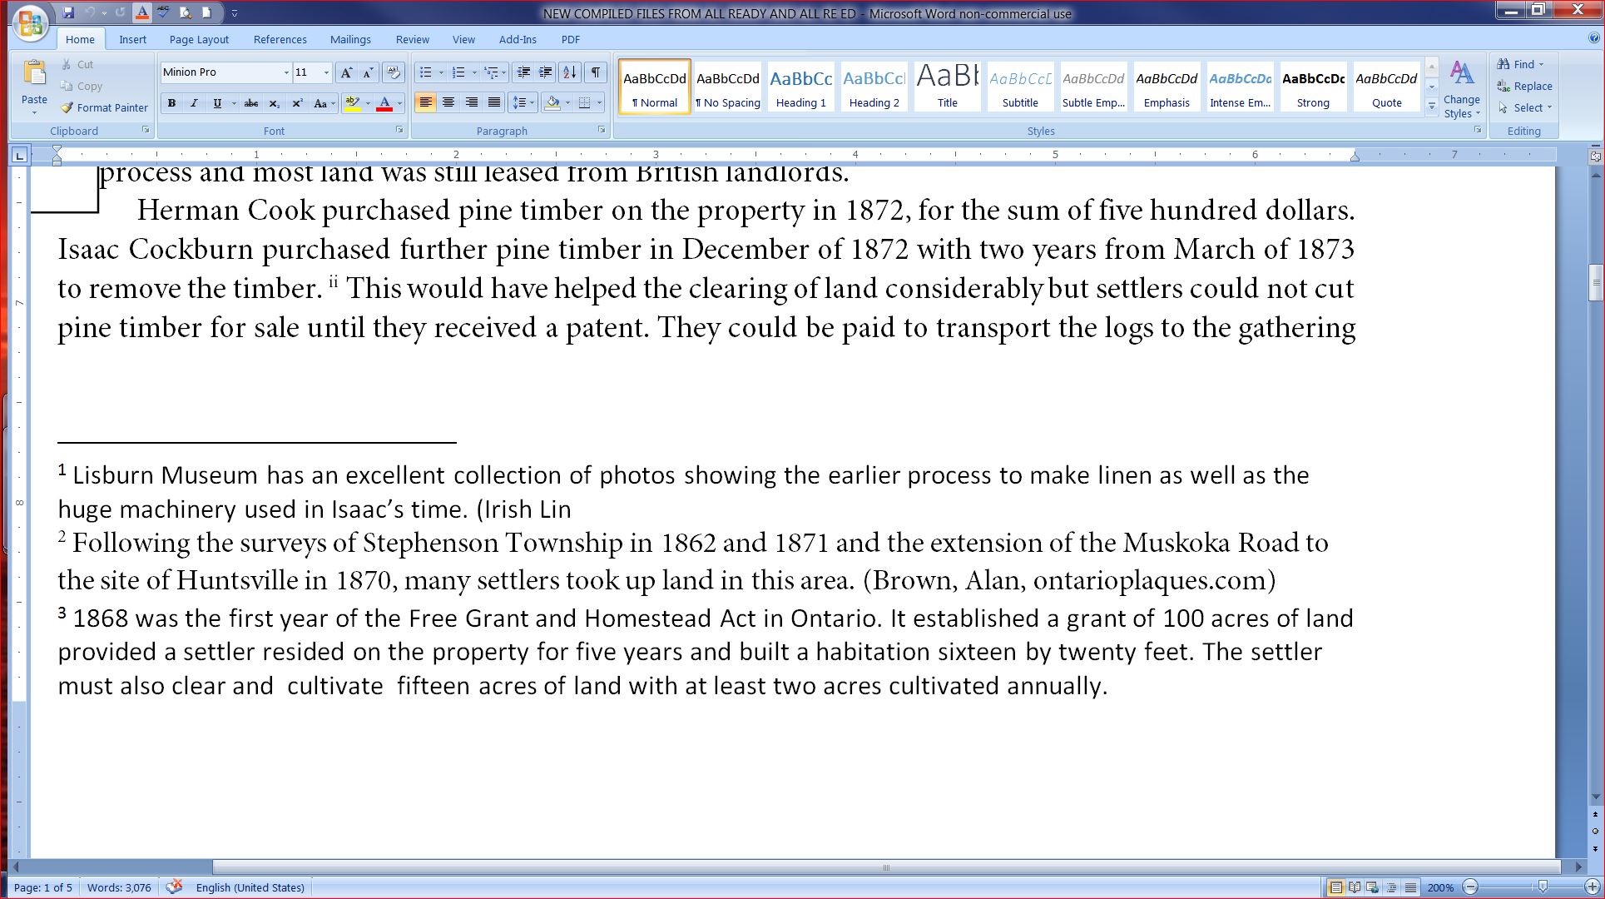Expand the Change Styles menu

[1462, 92]
